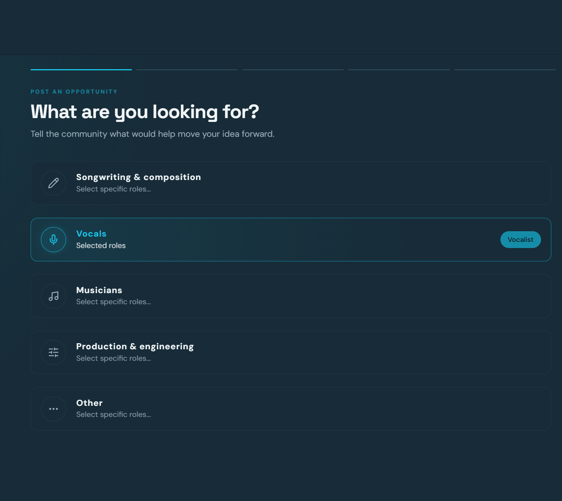Click the "POST AN OPPORTUNITY" label
562x501 pixels.
[x=74, y=92]
